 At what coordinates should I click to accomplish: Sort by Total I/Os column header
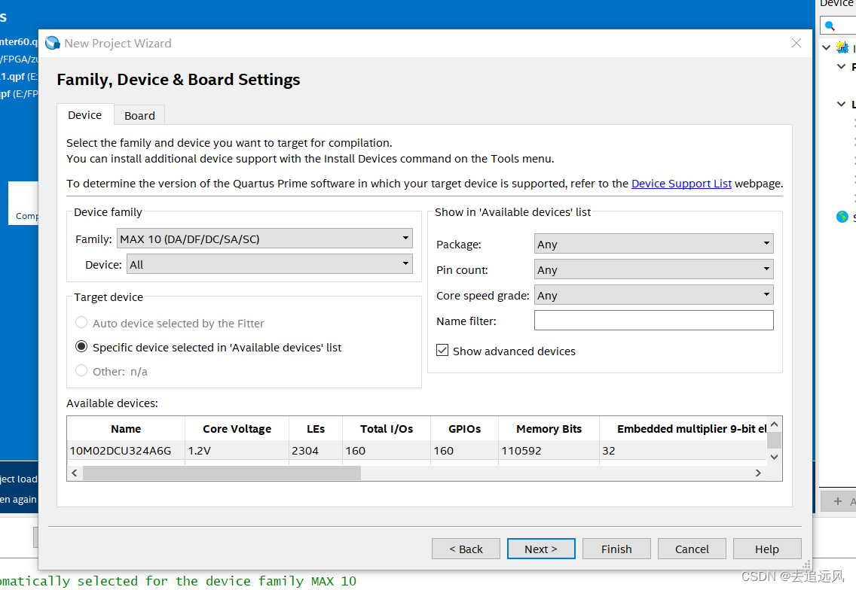click(387, 429)
